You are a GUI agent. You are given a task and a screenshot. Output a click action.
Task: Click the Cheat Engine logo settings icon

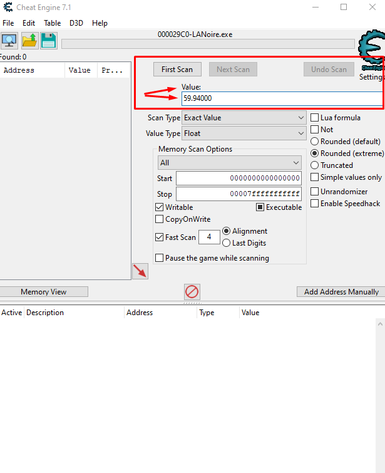coord(372,53)
